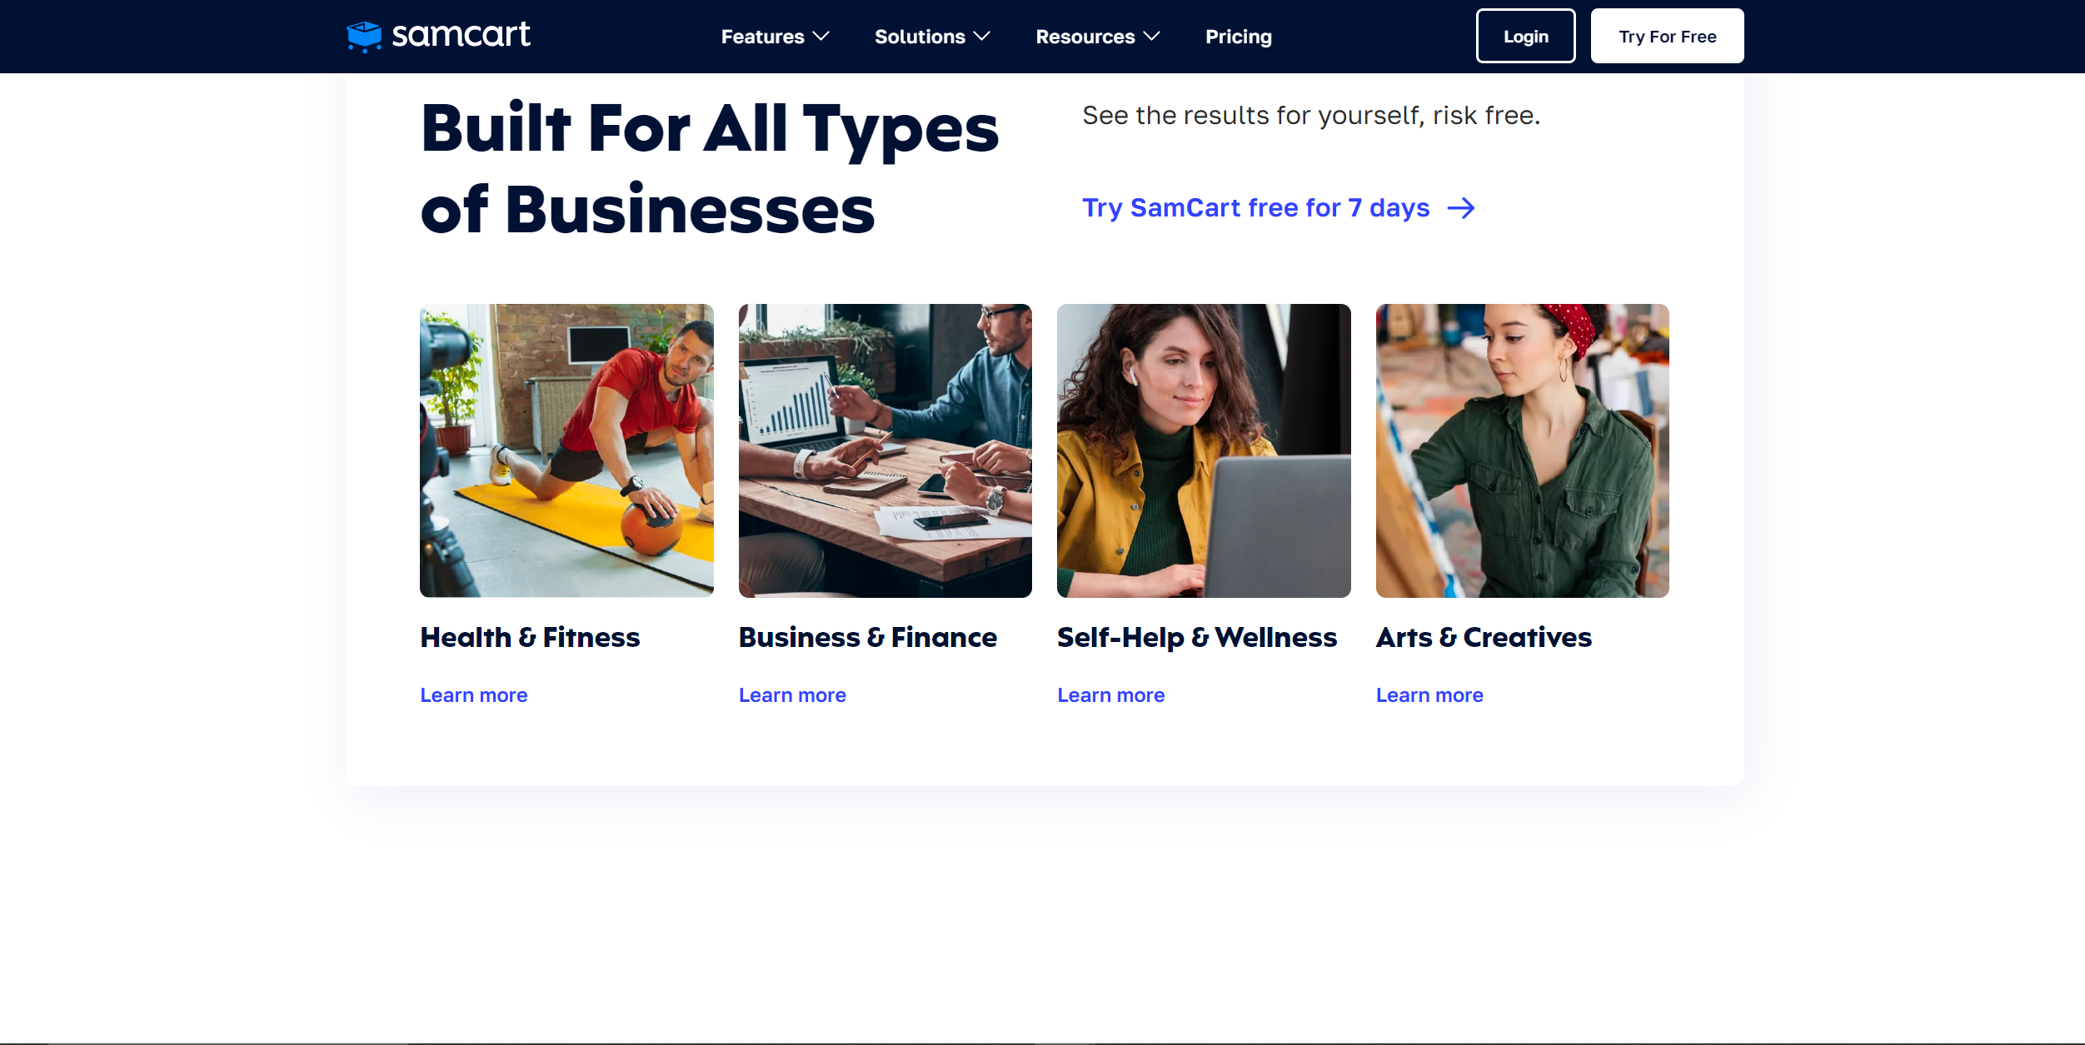Click the samcart wordmark text in header
This screenshot has width=2085, height=1045.
(x=461, y=34)
